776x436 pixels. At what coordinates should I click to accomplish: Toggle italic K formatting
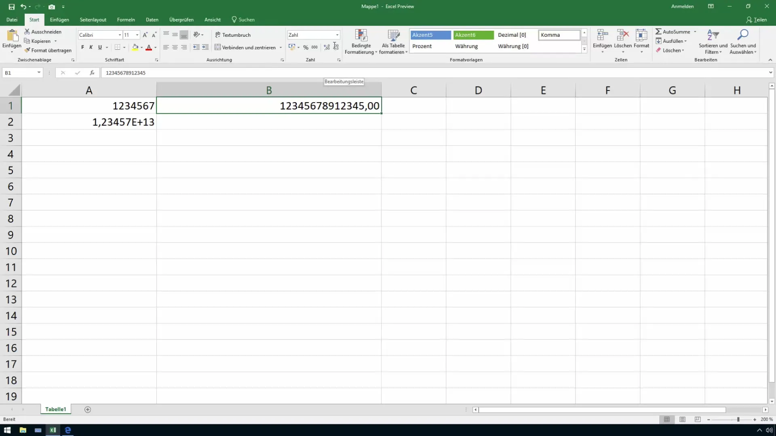pos(91,47)
